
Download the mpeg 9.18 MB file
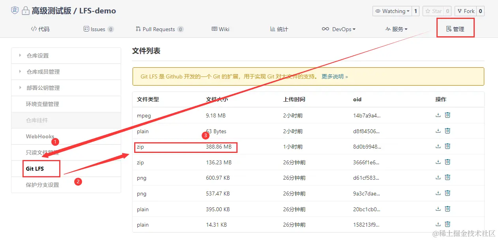tap(438, 115)
